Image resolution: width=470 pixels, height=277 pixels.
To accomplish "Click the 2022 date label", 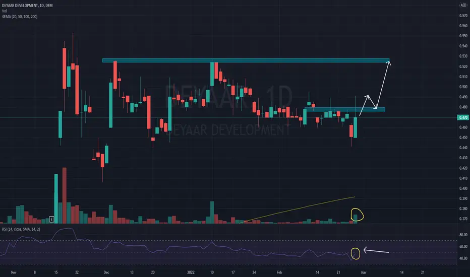I will [191, 272].
